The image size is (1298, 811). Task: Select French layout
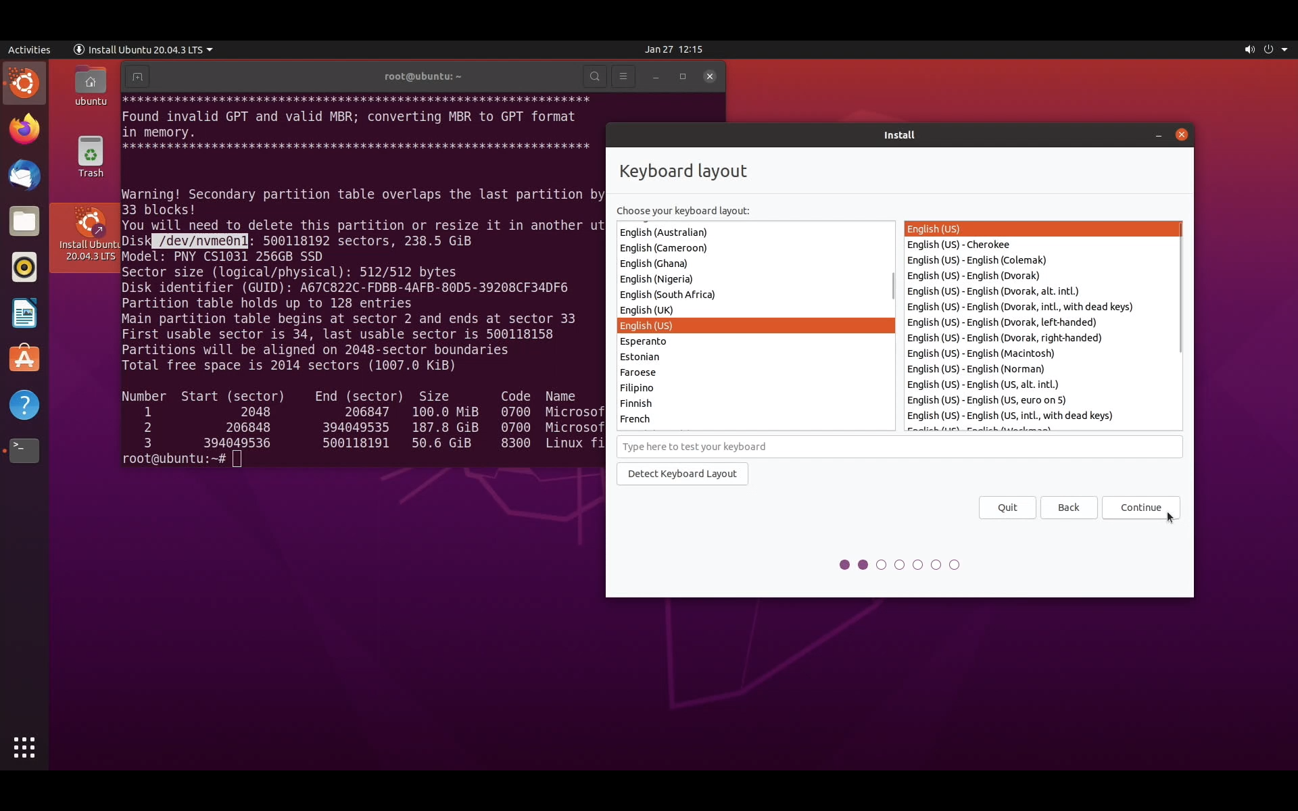756,419
